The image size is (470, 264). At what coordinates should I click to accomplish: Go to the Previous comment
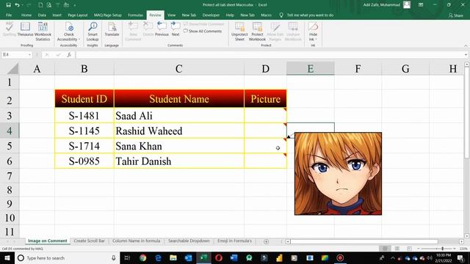[162, 29]
